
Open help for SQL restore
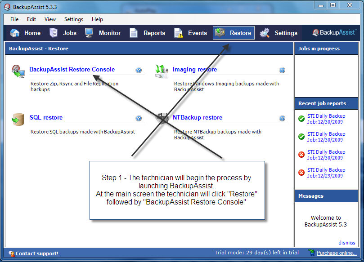139,118
